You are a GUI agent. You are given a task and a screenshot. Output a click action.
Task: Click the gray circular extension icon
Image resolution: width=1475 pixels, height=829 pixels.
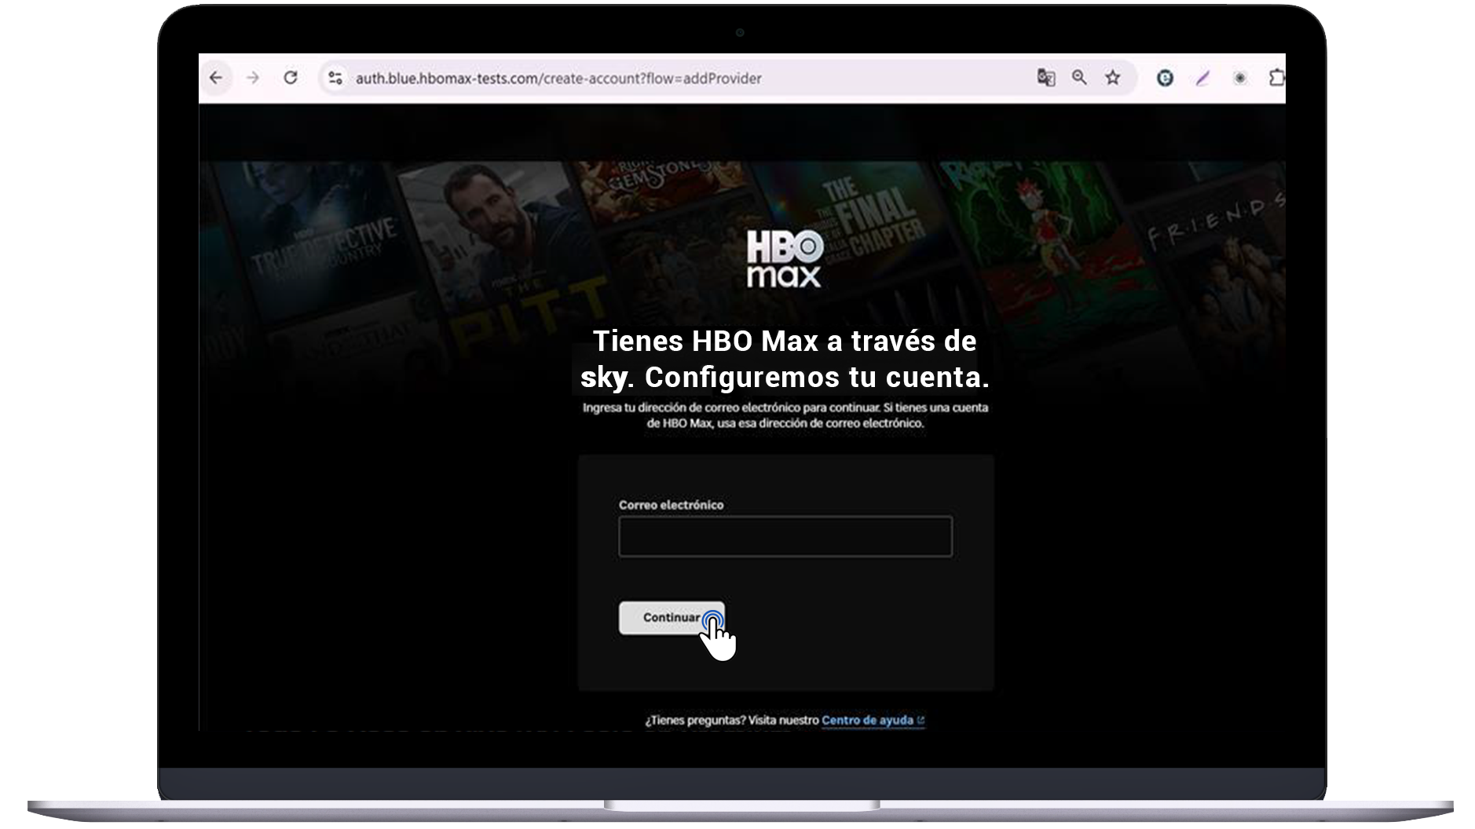click(x=1240, y=78)
